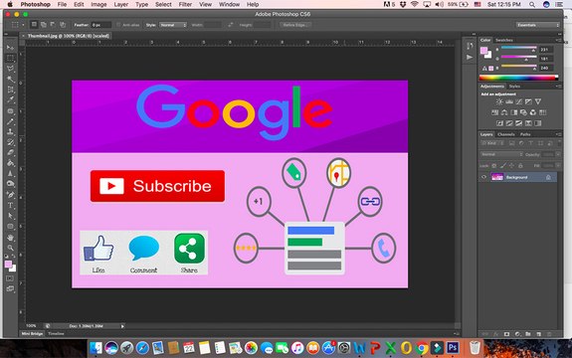Viewport: 572px width, 358px height.
Task: Add a Levels adjustment
Action: click(509, 101)
